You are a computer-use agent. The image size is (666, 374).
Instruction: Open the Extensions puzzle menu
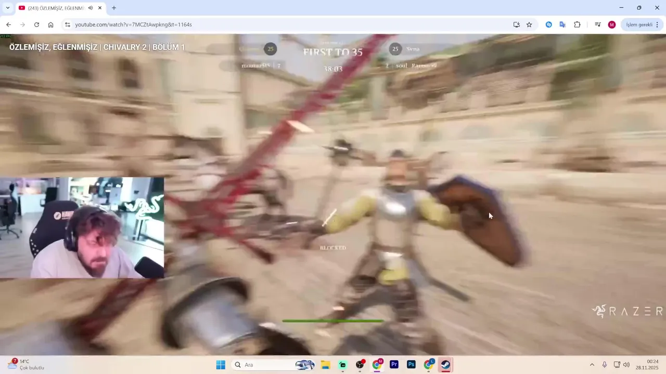577,24
